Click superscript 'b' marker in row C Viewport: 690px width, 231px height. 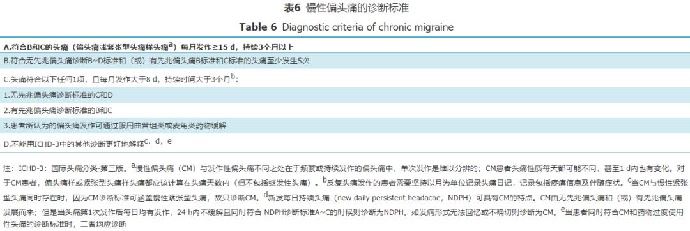(x=233, y=77)
